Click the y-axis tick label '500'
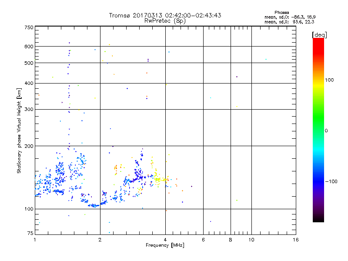This screenshot has width=348, height=261. coord(29,63)
